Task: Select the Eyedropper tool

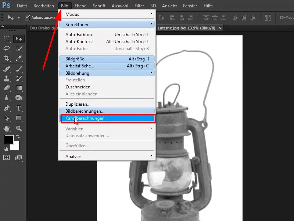Action: click(x=19, y=58)
